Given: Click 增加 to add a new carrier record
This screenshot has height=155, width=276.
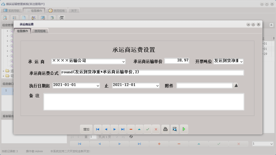Looking at the screenshot, I should (x=86, y=129).
